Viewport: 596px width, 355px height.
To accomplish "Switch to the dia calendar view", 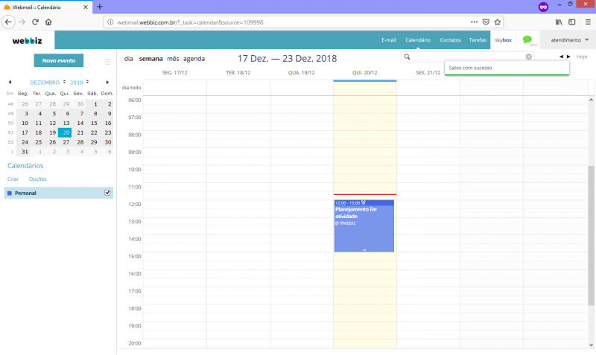I will point(129,58).
